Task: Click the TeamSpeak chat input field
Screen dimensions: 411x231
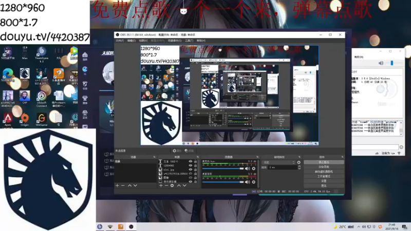Action: tap(376, 147)
